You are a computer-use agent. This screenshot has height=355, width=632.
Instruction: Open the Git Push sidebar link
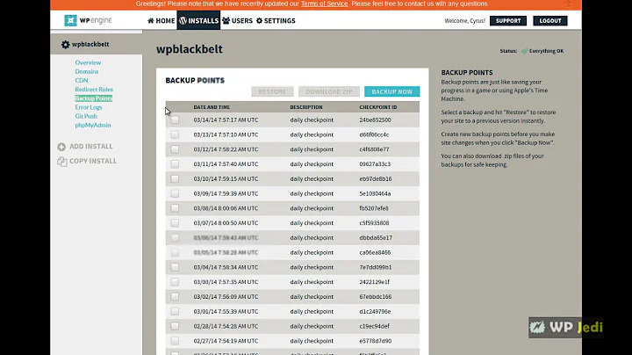tap(86, 116)
